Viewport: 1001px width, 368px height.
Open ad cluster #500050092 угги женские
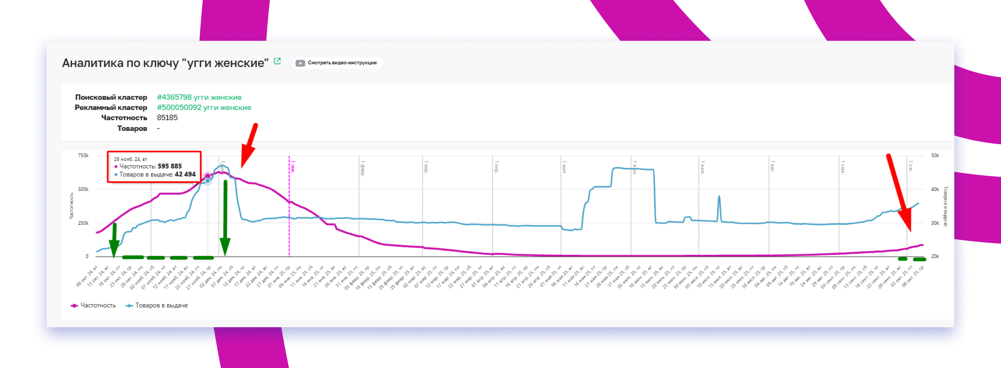pos(204,107)
